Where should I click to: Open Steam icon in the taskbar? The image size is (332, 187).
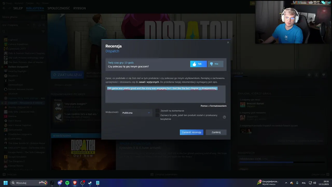click(90, 183)
